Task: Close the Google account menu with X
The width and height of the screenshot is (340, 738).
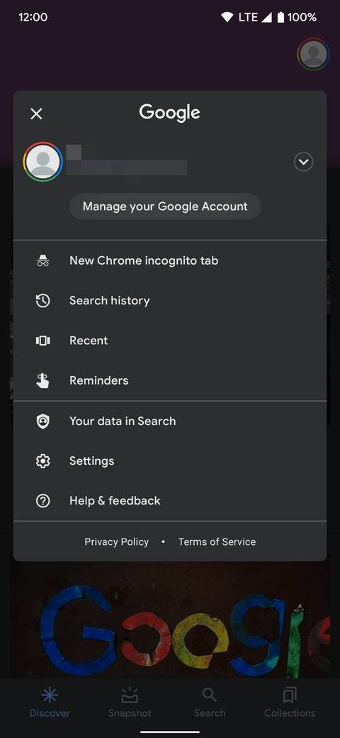Action: (36, 114)
